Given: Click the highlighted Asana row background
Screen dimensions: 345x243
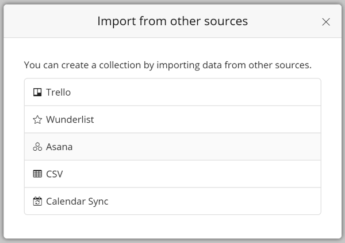Looking at the screenshot, I should point(172,147).
